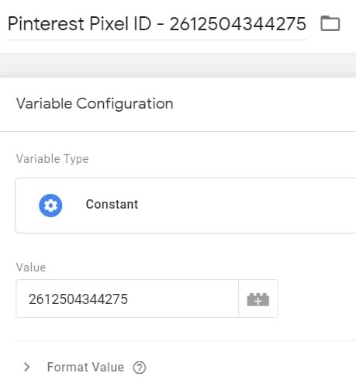Insert a variable using the brick plus icon

pyautogui.click(x=258, y=299)
